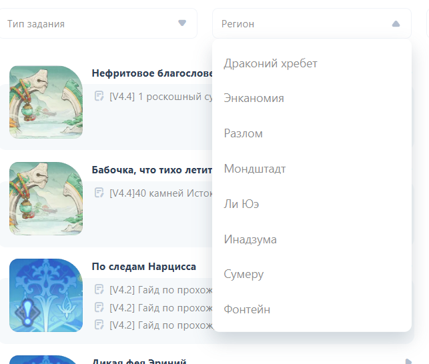The width and height of the screenshot is (429, 364).
Task: Open Нефритовое благословение quest title
Action: pos(152,73)
